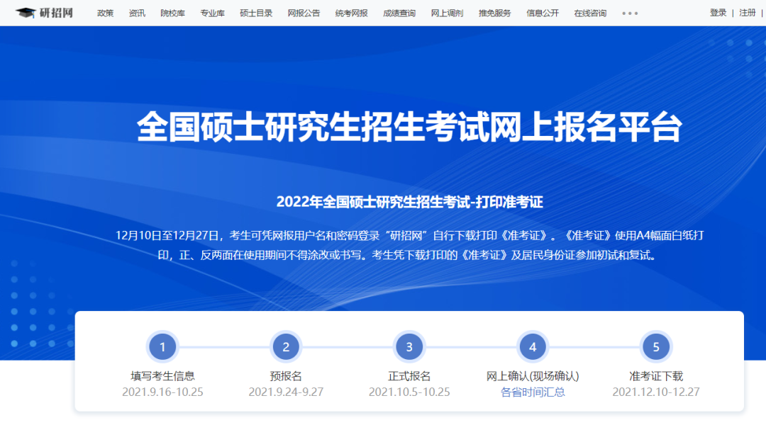Click the 登录 login link

point(718,12)
